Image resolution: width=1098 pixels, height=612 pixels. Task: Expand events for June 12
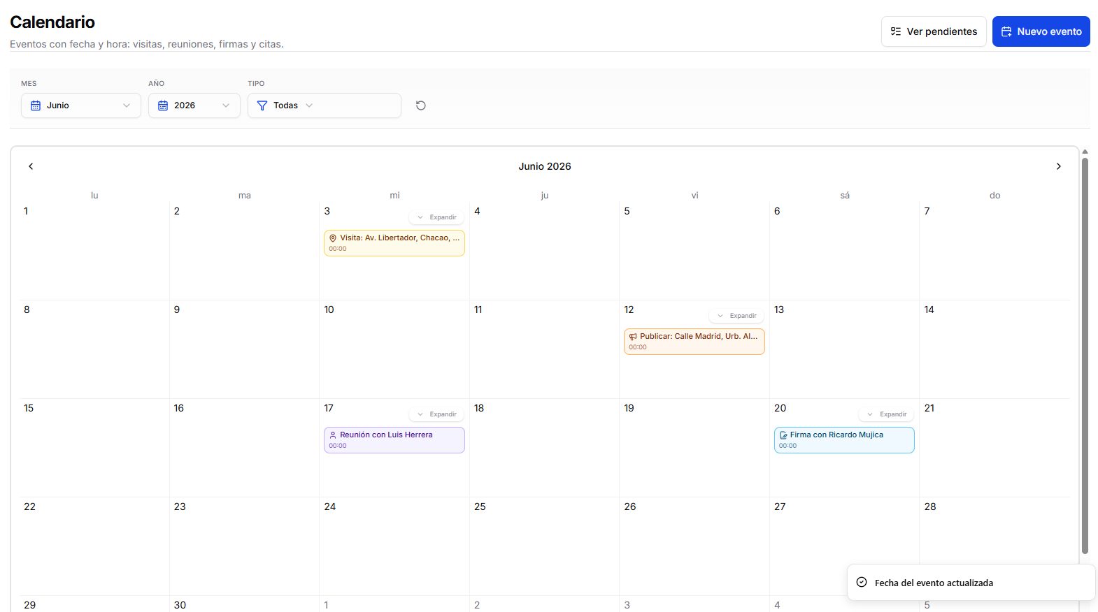point(736,316)
